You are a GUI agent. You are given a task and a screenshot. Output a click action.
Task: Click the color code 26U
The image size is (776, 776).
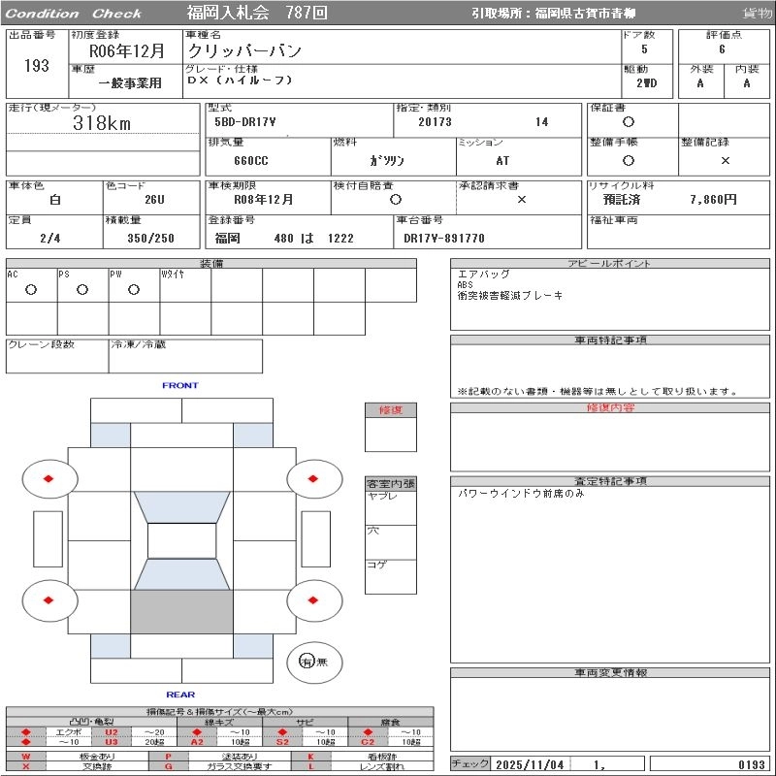[154, 200]
